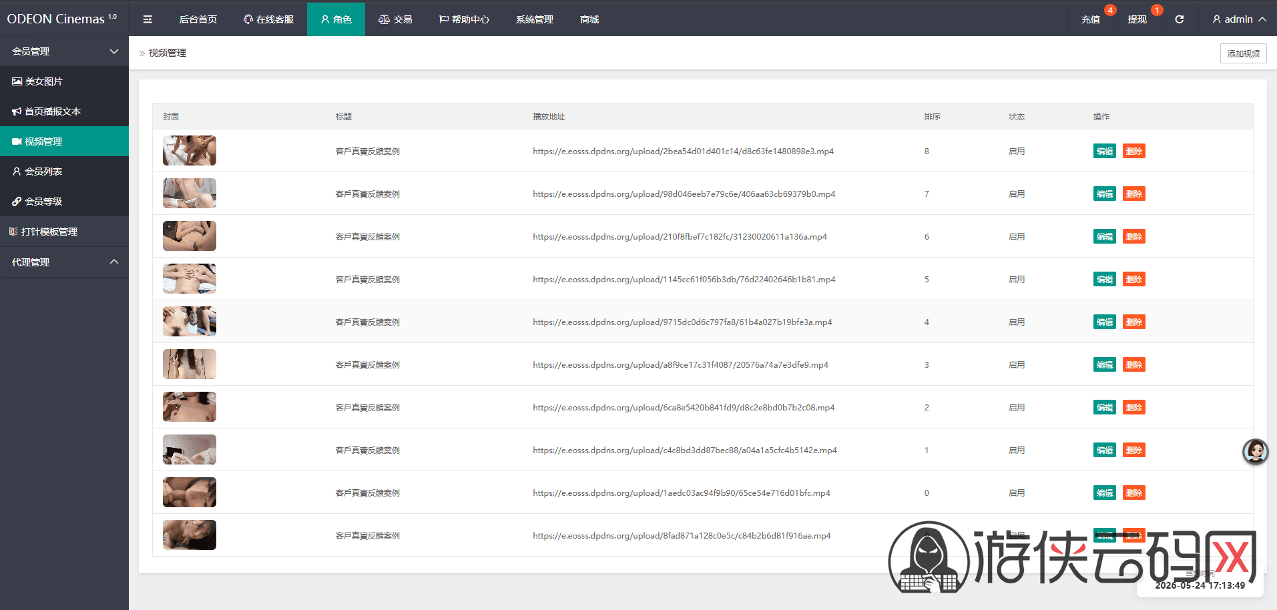Click the 添加视频 button
Viewport: 1277px width, 610px height.
(x=1243, y=53)
